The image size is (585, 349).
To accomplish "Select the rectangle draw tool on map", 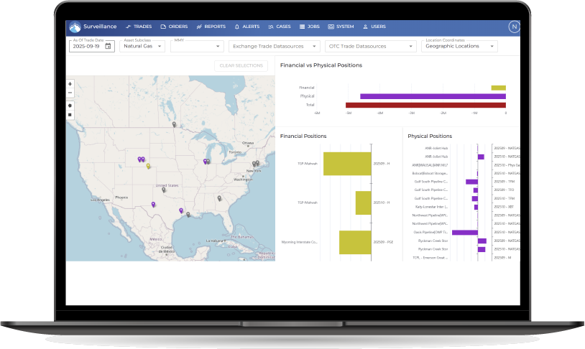I will point(70,114).
